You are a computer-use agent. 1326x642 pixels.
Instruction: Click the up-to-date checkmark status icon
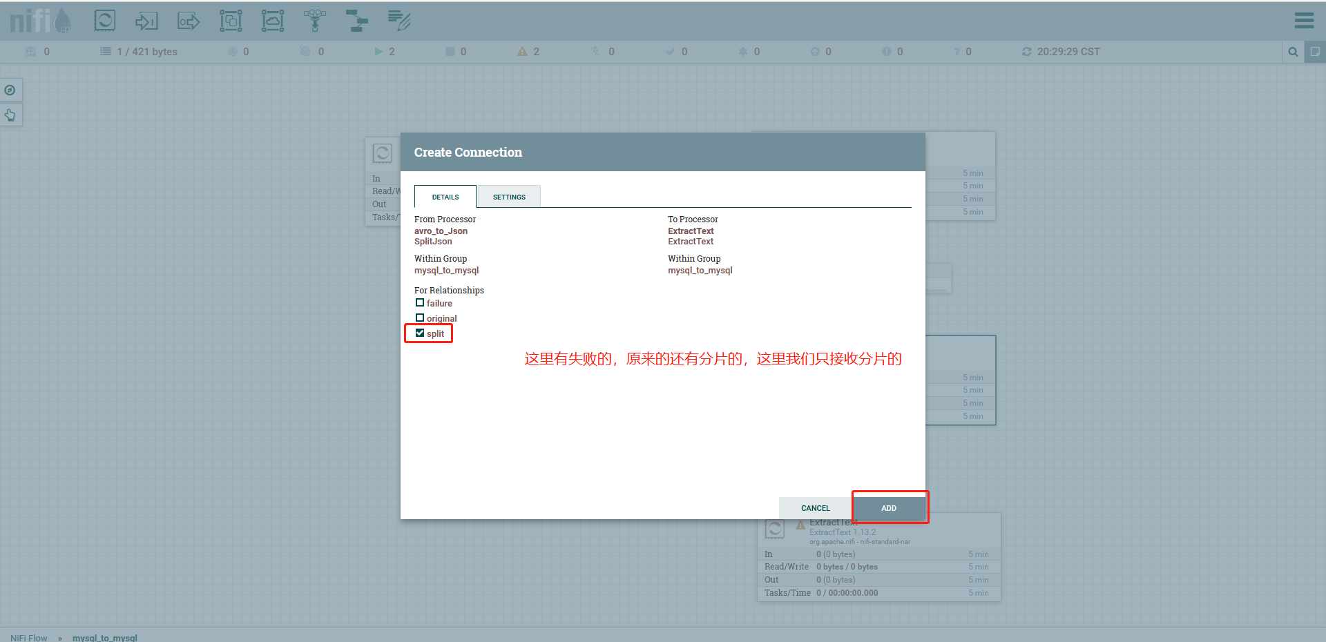pyautogui.click(x=670, y=51)
